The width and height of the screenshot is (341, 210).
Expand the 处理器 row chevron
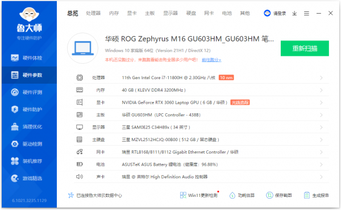coord(321,78)
